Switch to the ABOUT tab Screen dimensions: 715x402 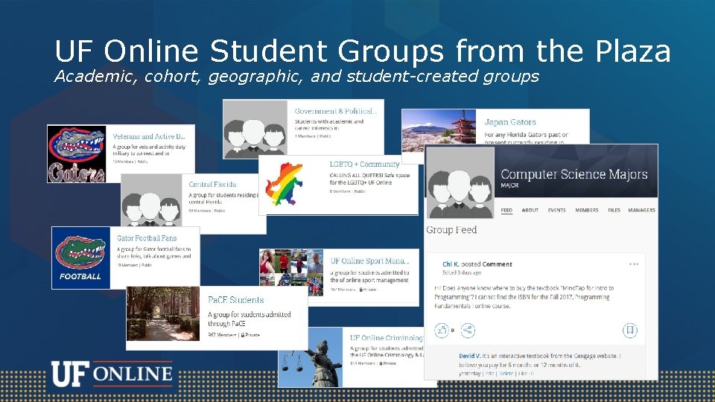[530, 210]
